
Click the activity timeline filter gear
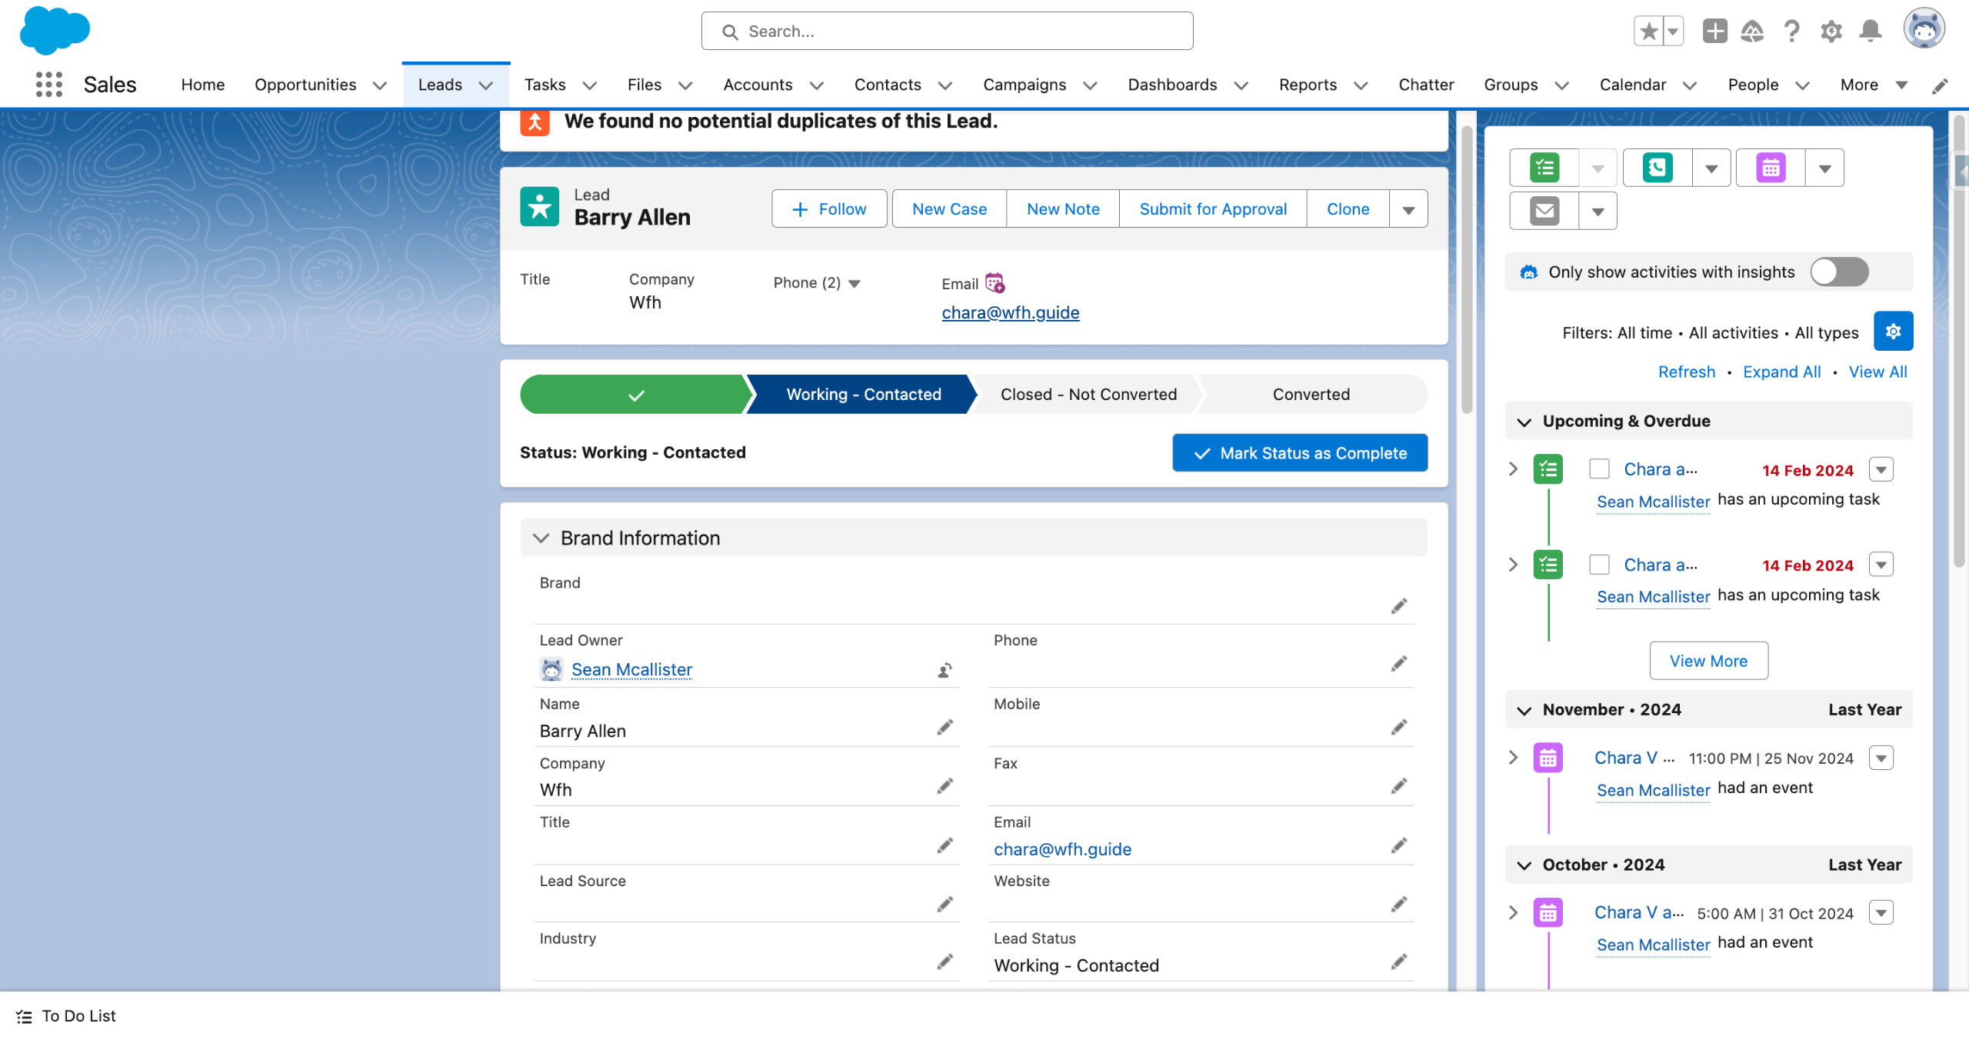pos(1893,332)
